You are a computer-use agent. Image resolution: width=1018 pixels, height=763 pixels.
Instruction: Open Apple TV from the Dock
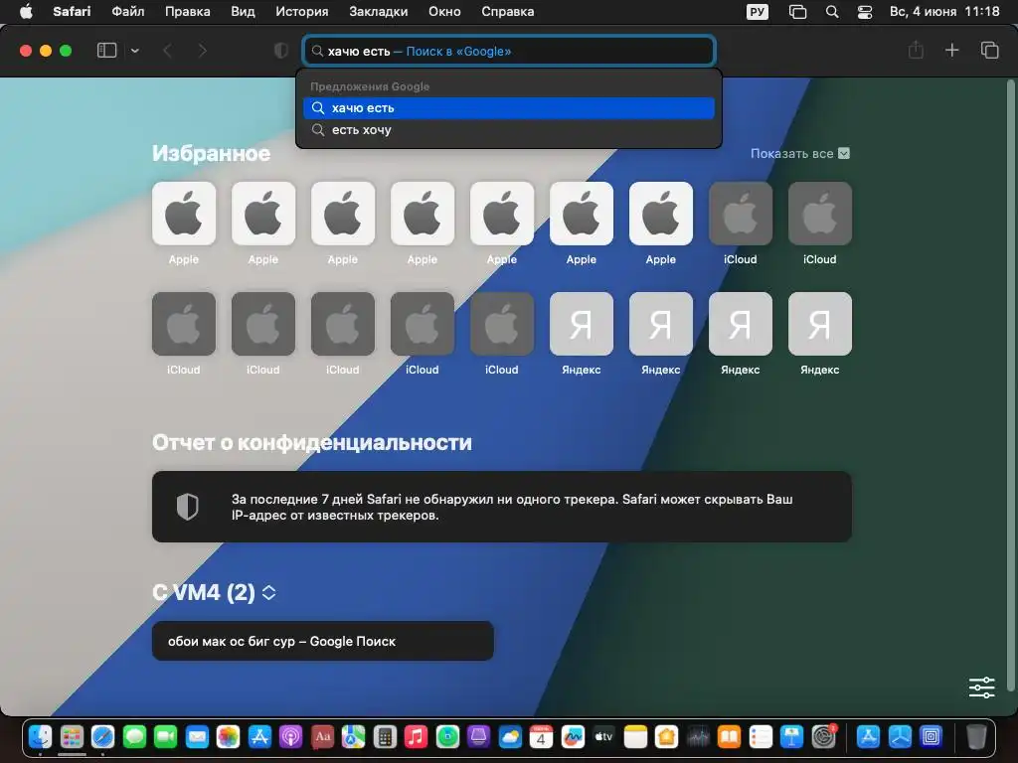point(603,737)
